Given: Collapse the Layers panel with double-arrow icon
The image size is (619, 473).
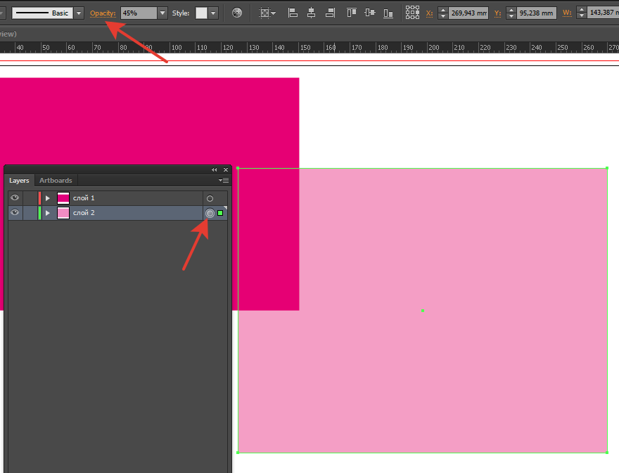Looking at the screenshot, I should (215, 169).
